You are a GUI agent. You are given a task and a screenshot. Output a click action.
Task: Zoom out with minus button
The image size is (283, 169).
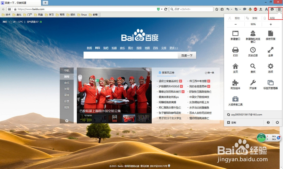pos(235,24)
